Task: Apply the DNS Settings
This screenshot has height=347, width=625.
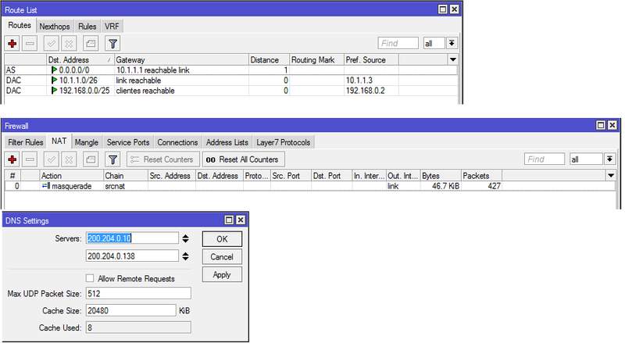Action: 222,275
